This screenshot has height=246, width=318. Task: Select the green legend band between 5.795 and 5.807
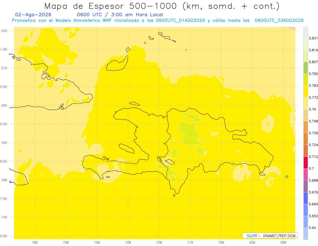(306, 68)
